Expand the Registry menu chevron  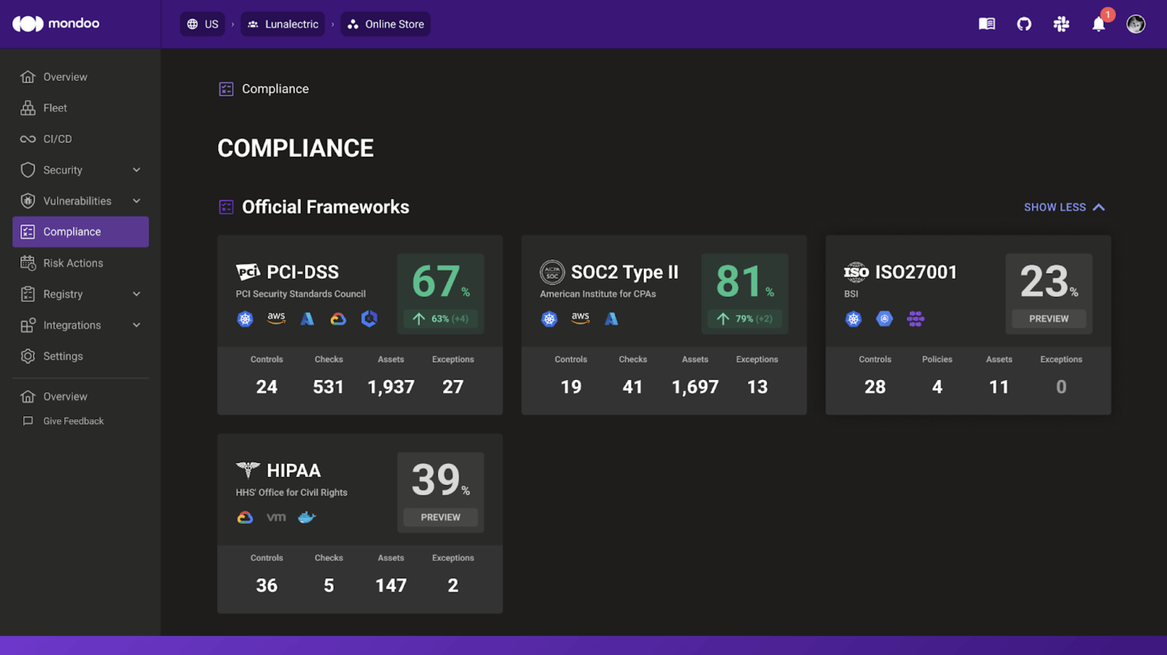click(x=137, y=294)
